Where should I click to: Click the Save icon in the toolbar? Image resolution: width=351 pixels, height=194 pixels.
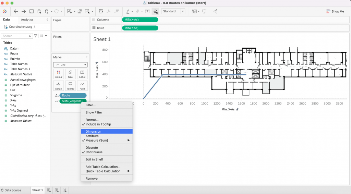click(x=32, y=11)
